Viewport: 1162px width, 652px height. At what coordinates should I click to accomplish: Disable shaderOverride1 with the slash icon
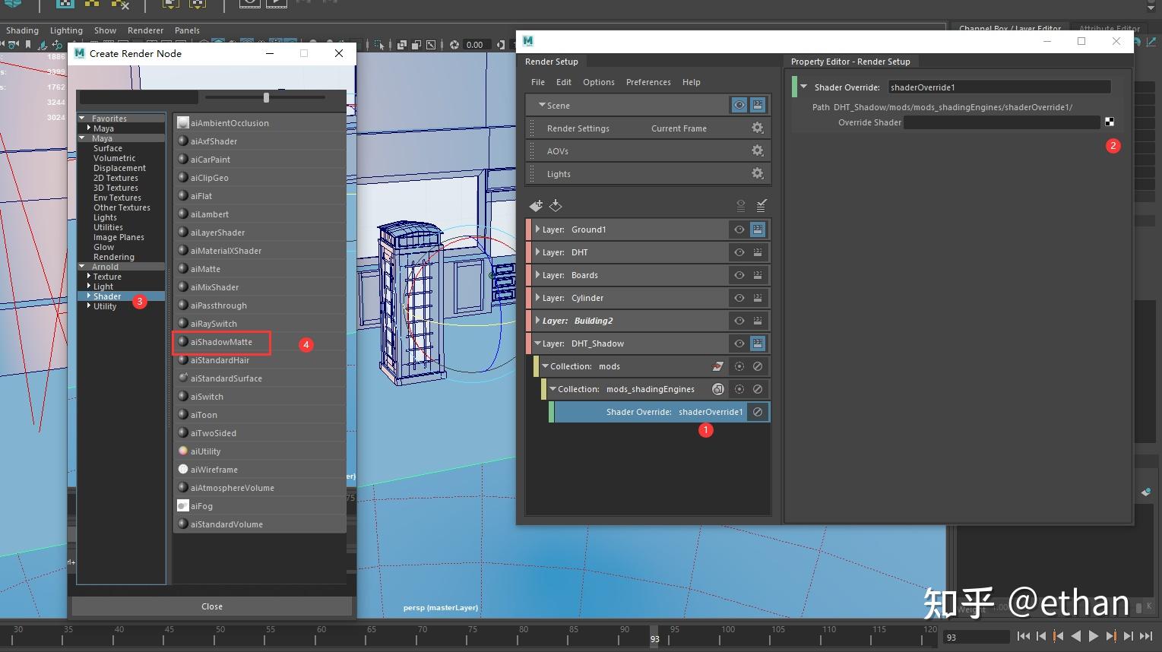click(x=758, y=411)
